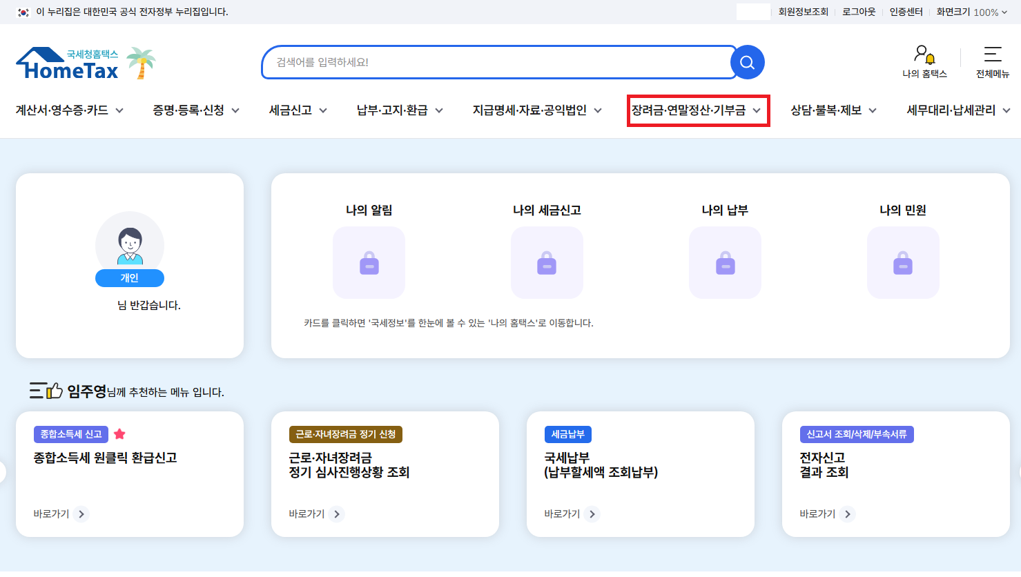Click inside the search input field
Screen dimensions: 1021x577
pyautogui.click(x=483, y=61)
